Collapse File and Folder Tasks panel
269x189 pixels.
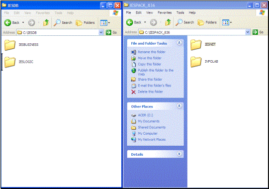(179, 43)
